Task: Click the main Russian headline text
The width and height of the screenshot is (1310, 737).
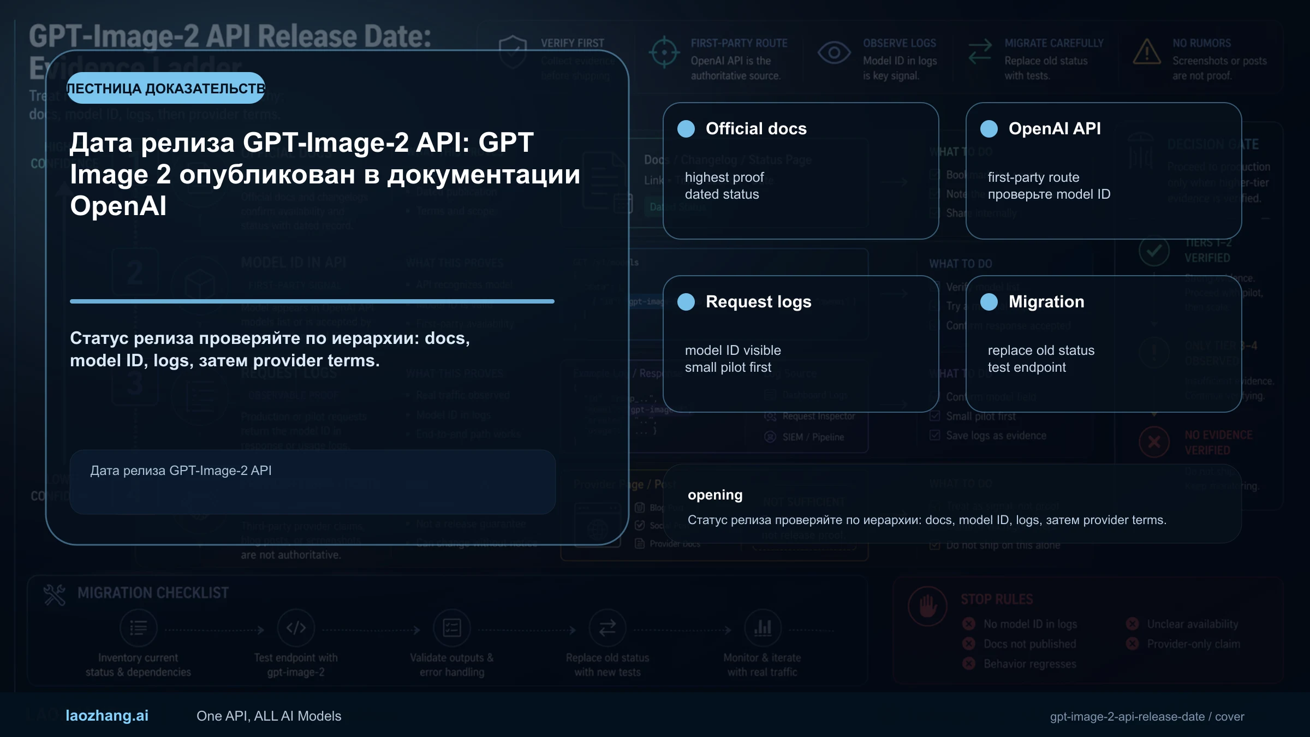Action: point(325,174)
